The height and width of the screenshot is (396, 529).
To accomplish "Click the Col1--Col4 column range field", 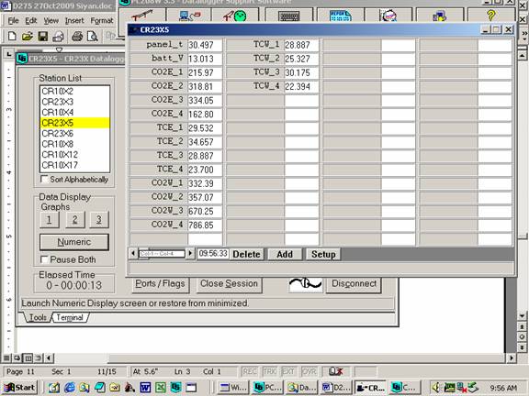I will point(162,253).
